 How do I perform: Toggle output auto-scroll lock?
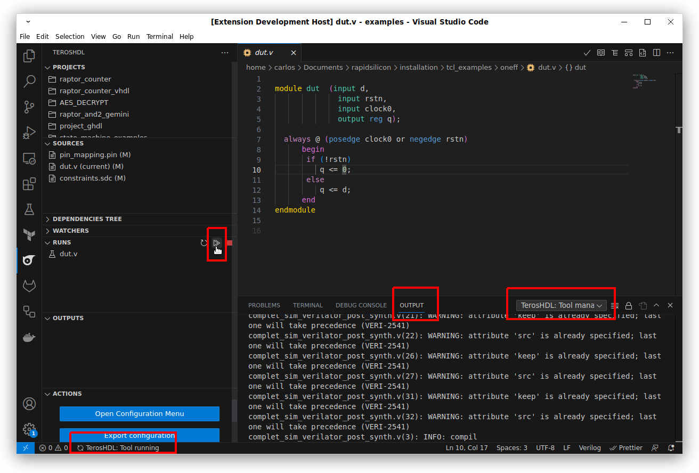click(x=629, y=305)
